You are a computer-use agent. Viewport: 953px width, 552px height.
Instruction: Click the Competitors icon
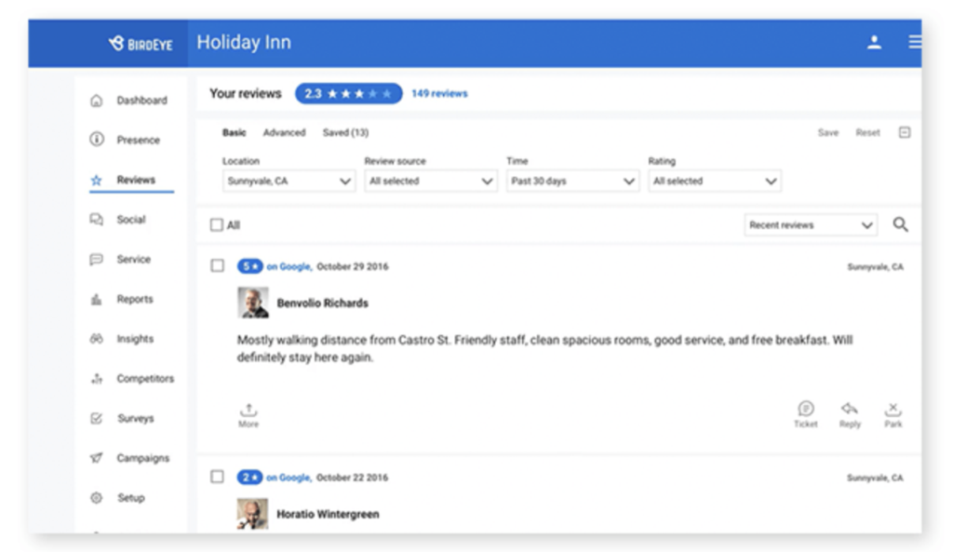[96, 379]
